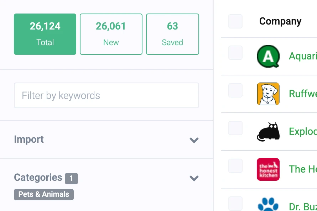The height and width of the screenshot is (211, 317).
Task: Click the Filter by keywords field
Action: pos(106,95)
